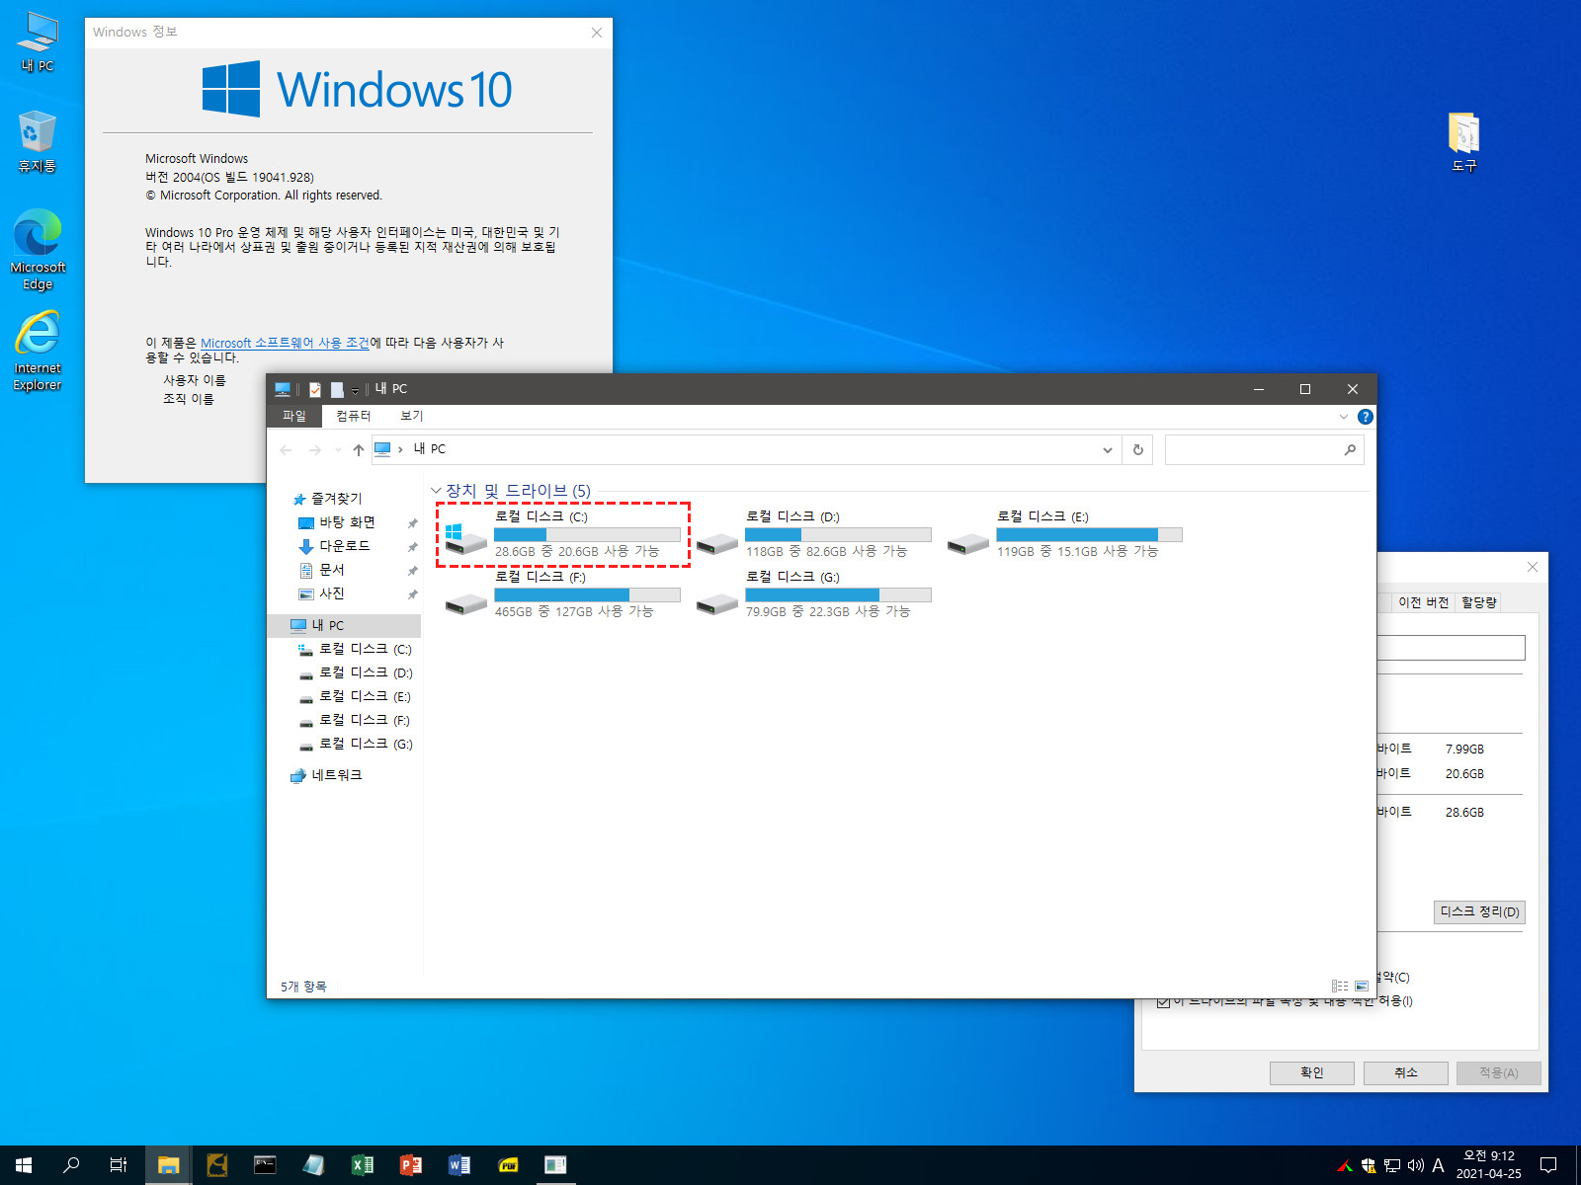
Task: Select 로컬 디스크 (C:) drive tile
Action: tap(562, 534)
